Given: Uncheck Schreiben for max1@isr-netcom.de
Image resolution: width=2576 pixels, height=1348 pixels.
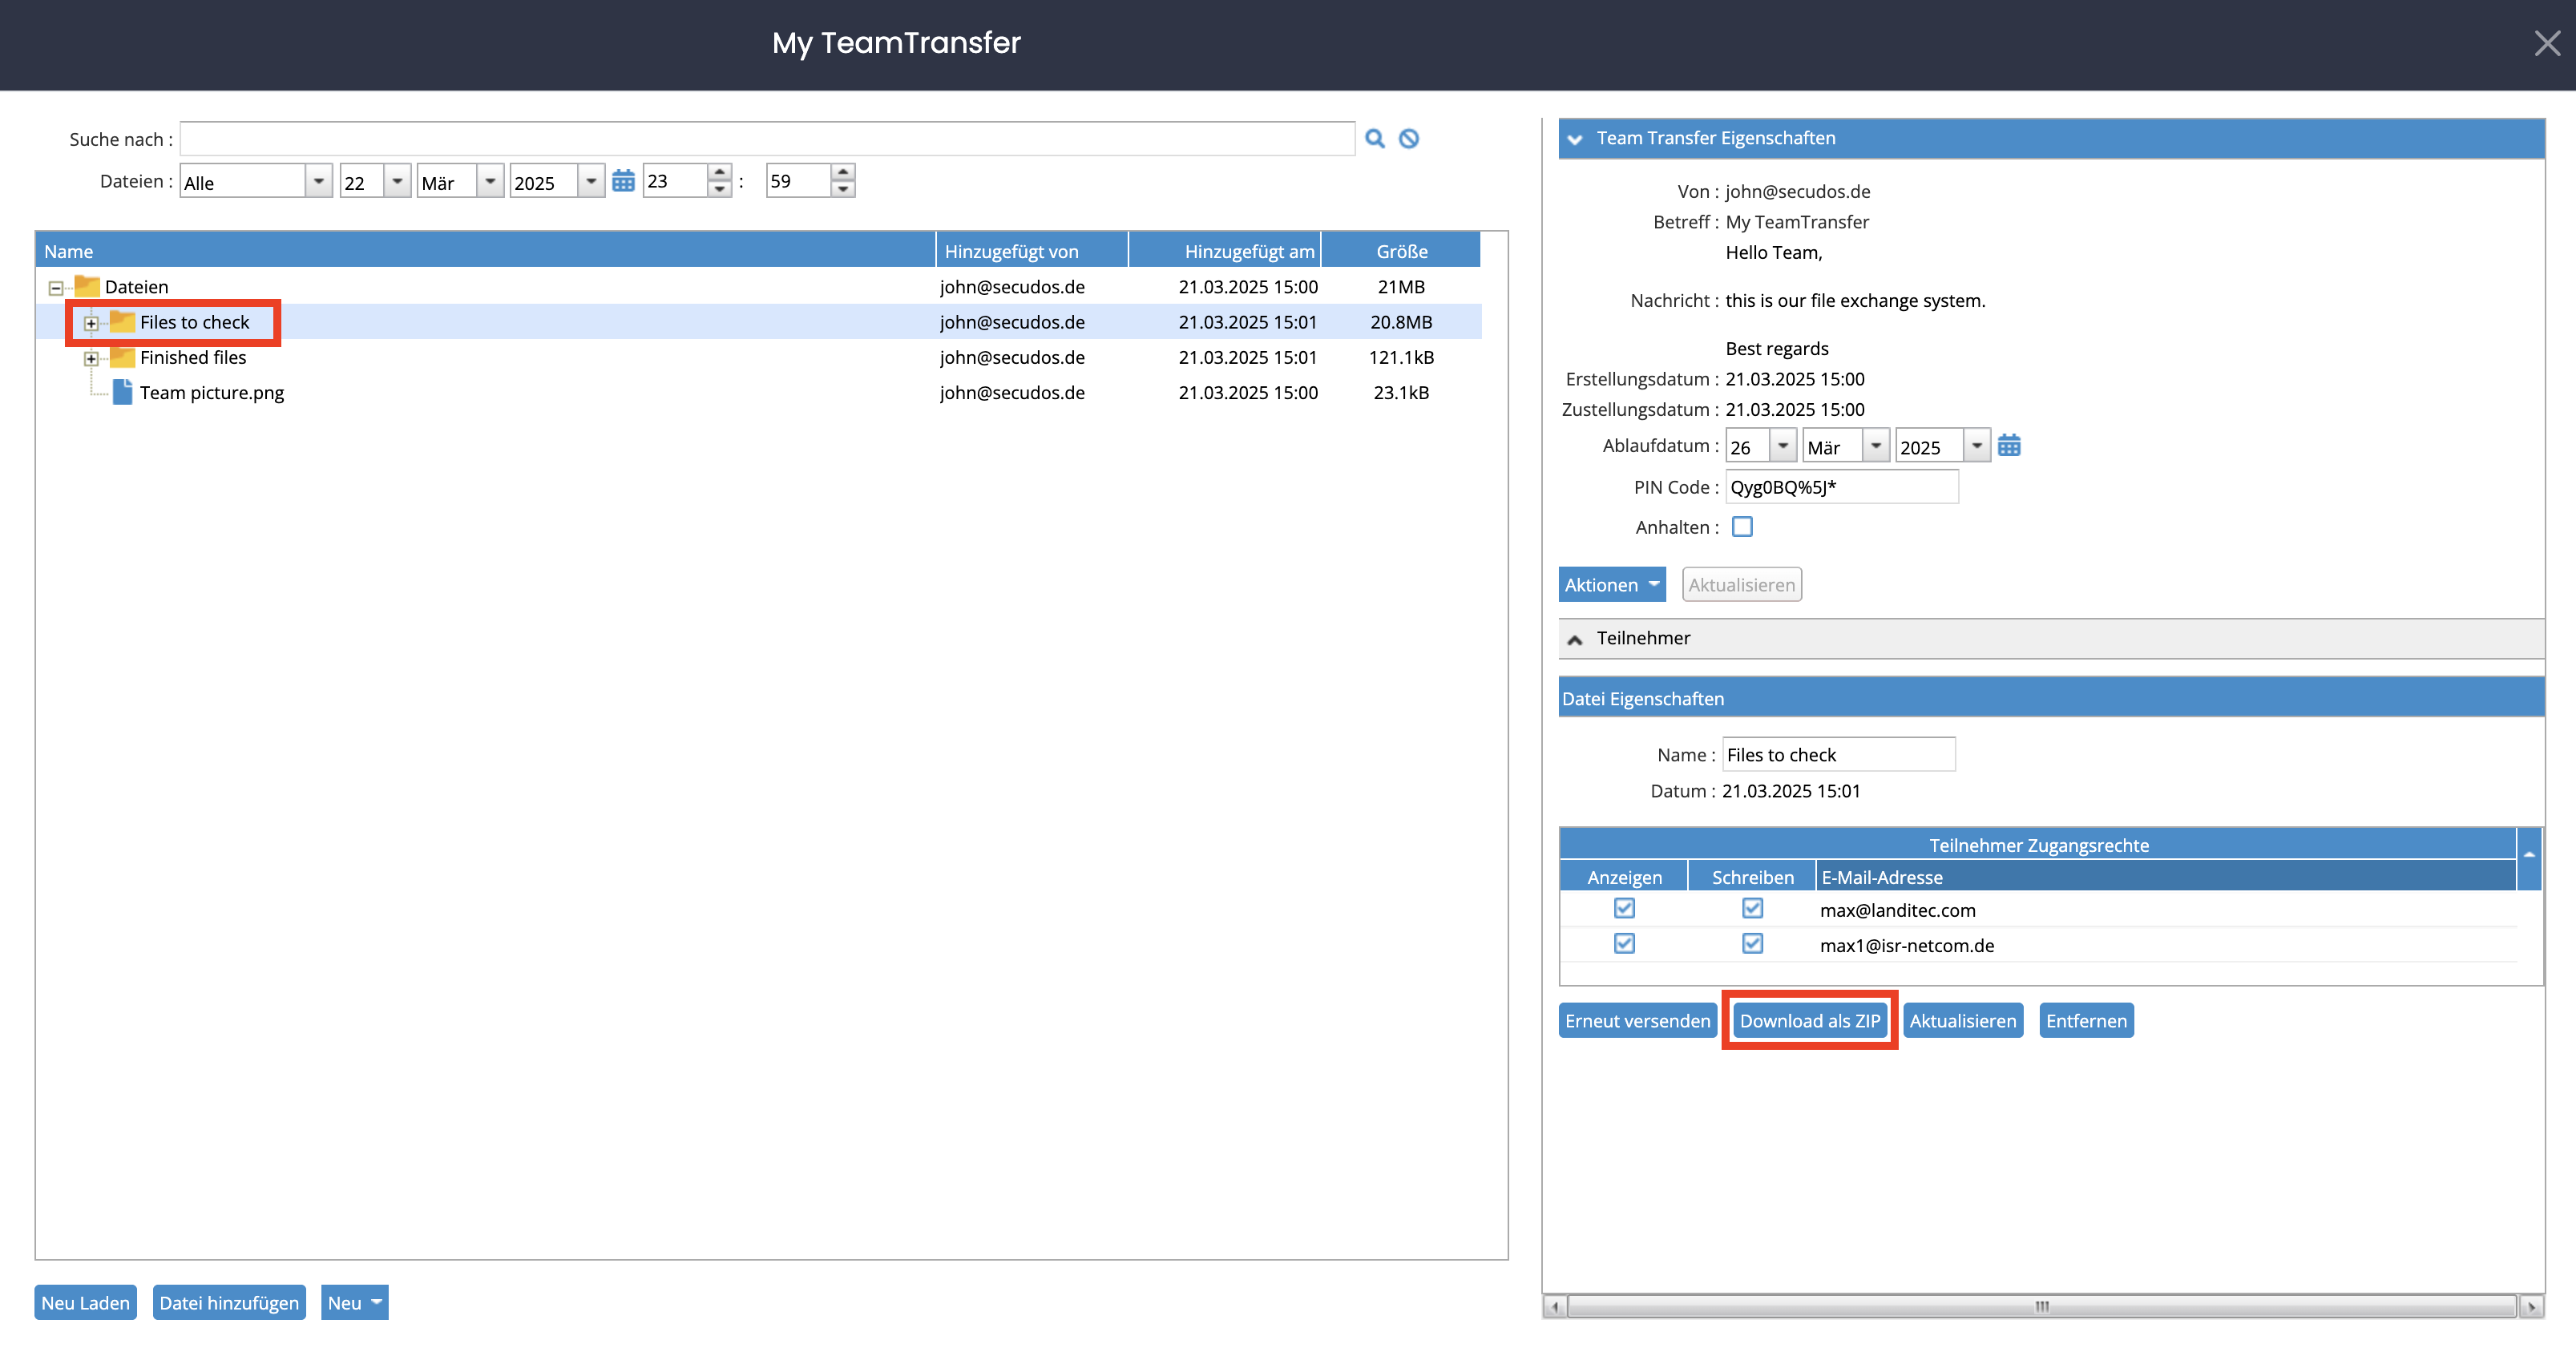Looking at the screenshot, I should (1752, 944).
